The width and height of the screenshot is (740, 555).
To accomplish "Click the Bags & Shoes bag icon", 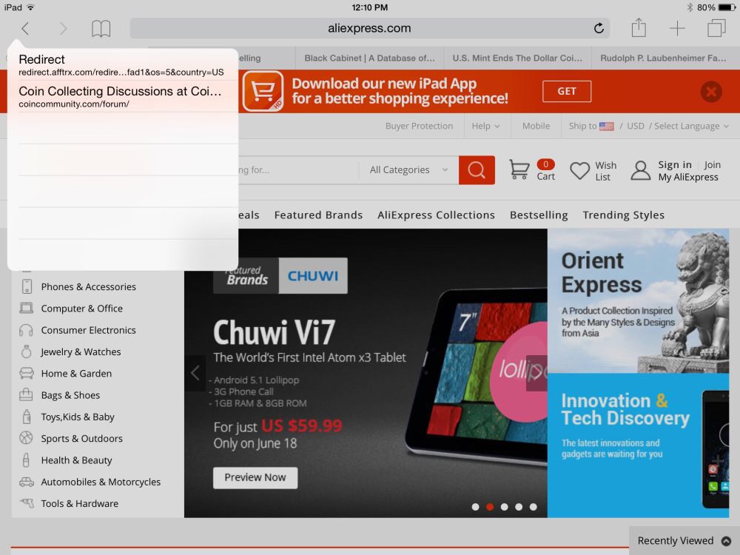I will [x=26, y=394].
